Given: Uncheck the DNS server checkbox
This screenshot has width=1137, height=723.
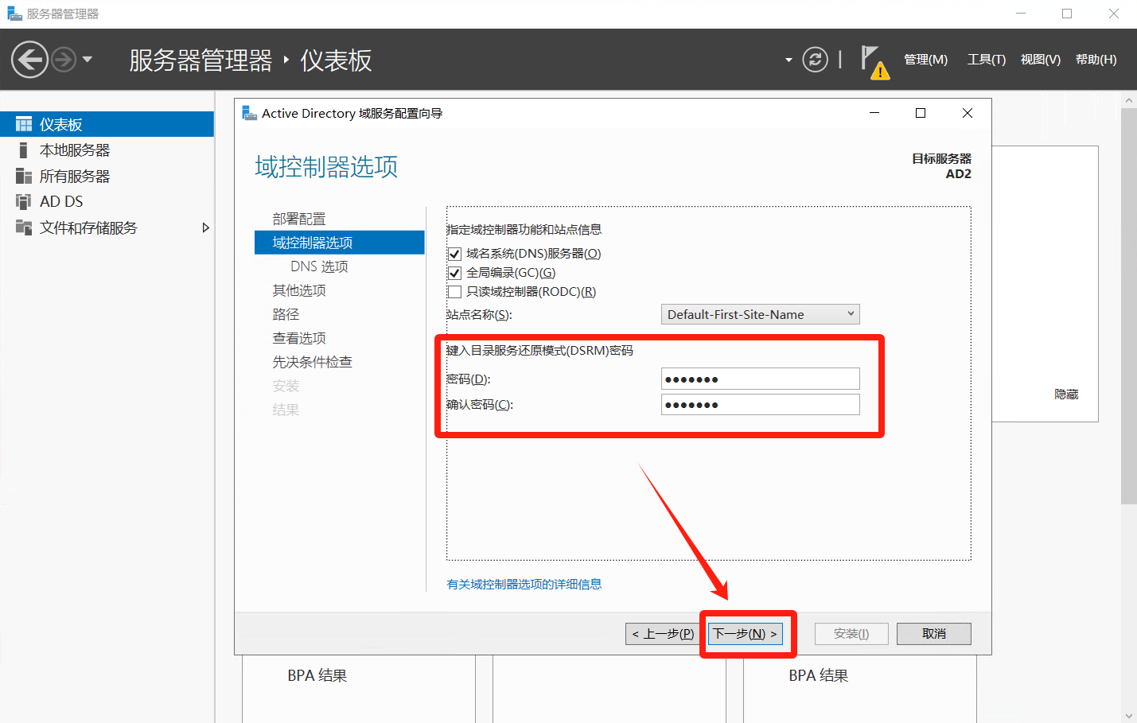Looking at the screenshot, I should [x=455, y=254].
